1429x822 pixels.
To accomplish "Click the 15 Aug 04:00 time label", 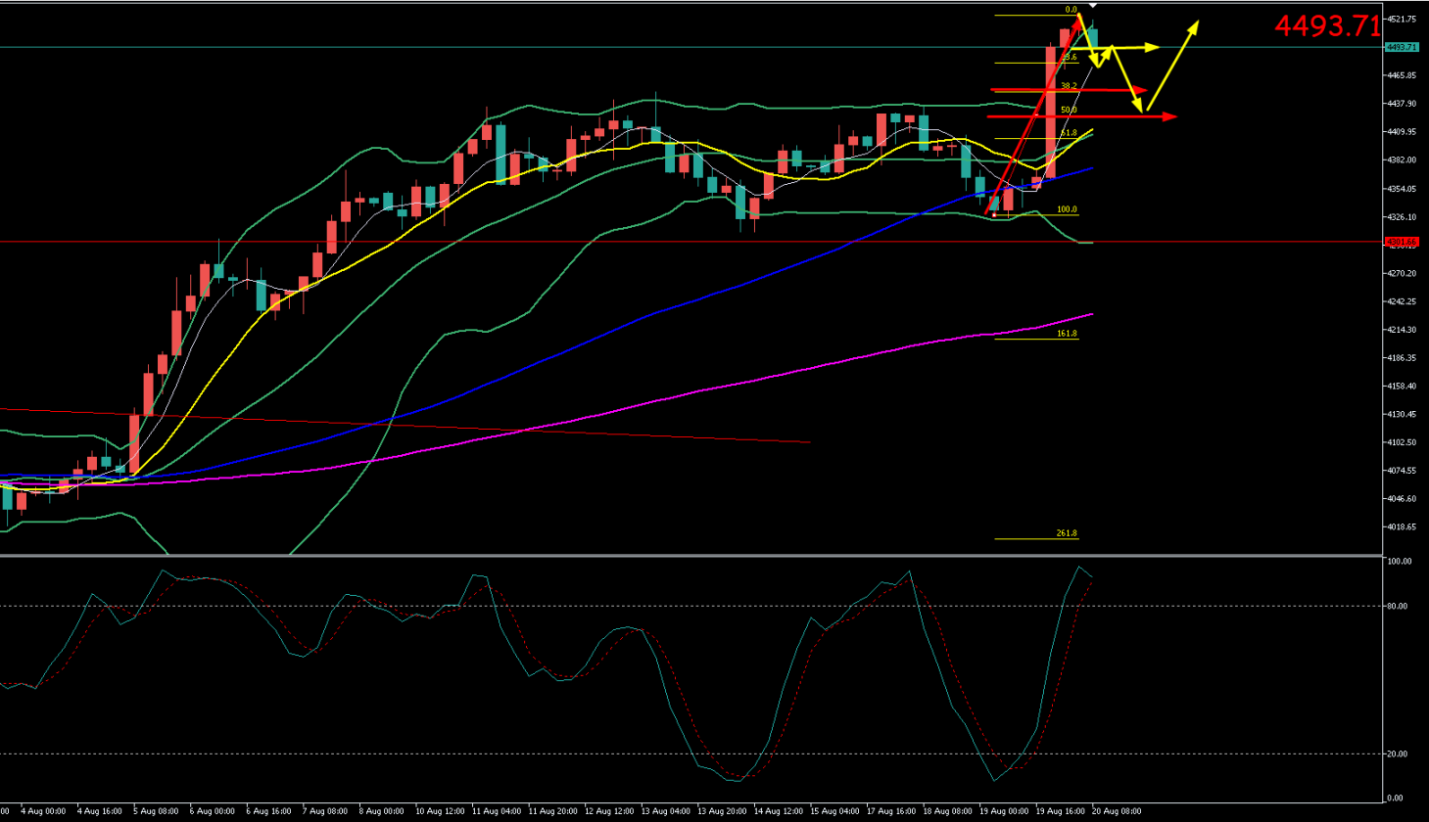I will [834, 811].
